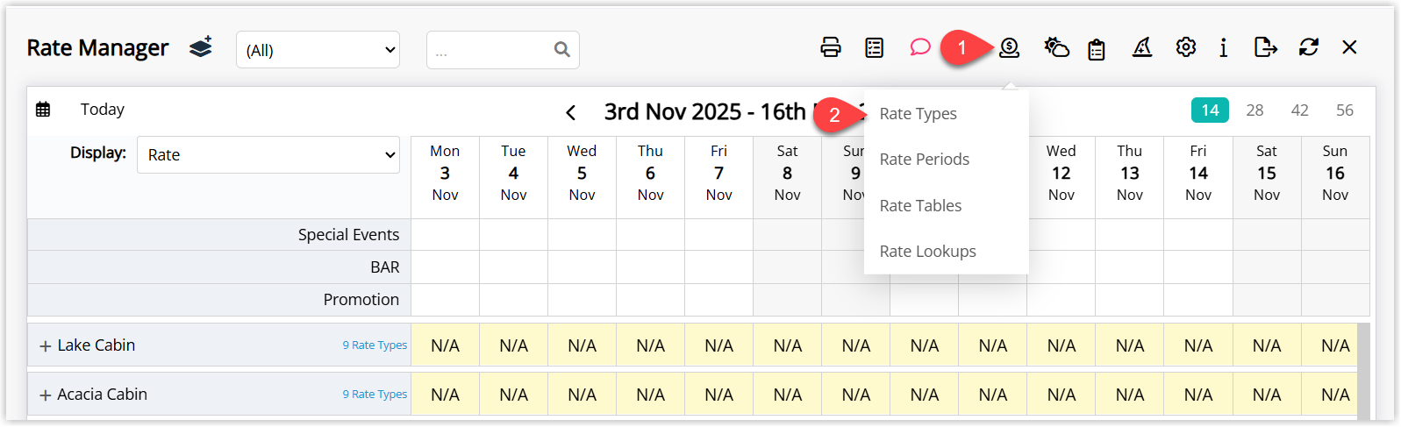Expand the Acacia Cabin row
1401x427 pixels.
46,395
